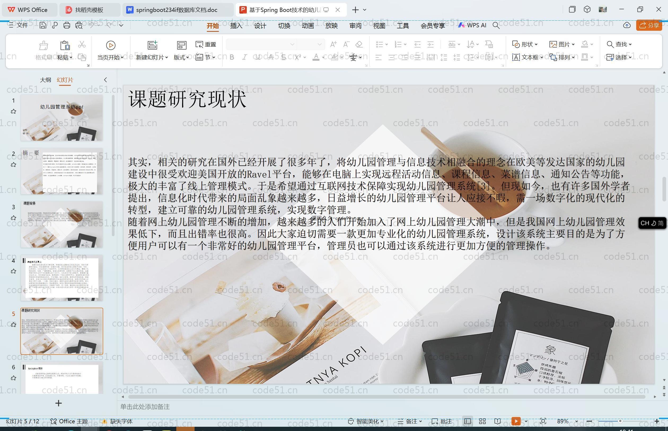Click the Smart Beautify (智能美化) button

click(x=366, y=421)
